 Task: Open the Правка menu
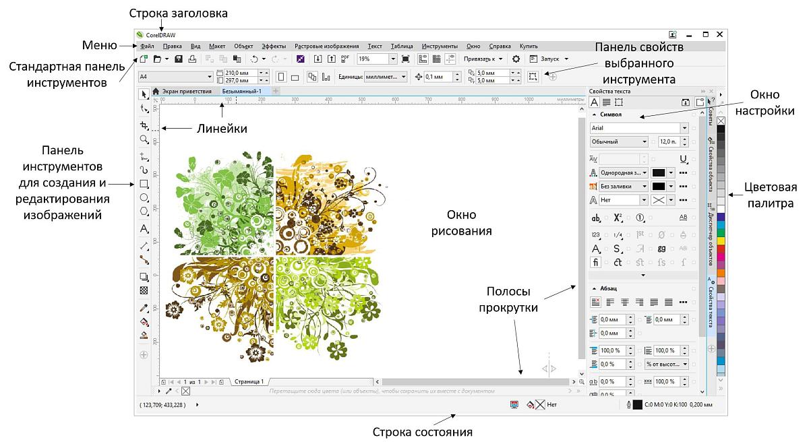(173, 46)
